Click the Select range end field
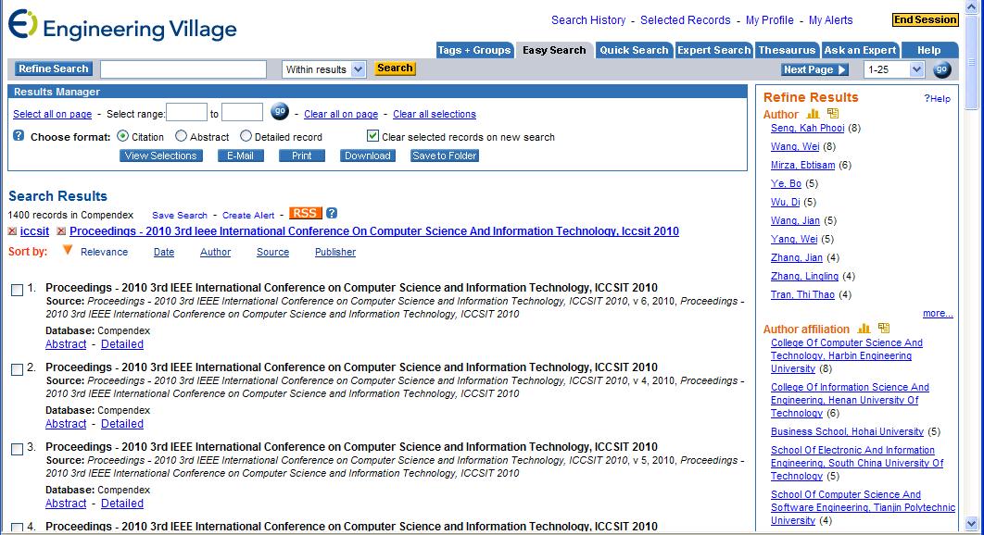Viewport: 984px width, 535px height. (x=242, y=113)
